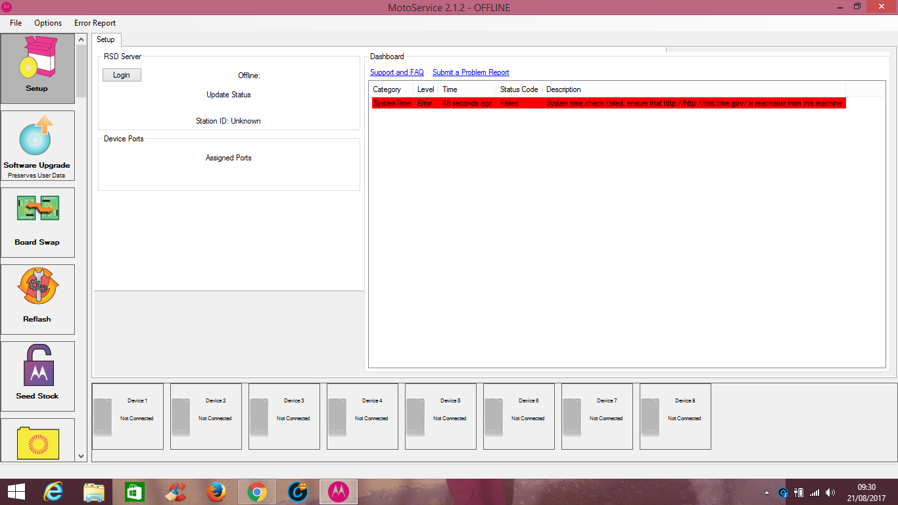
Task: Open CCleaner from the taskbar
Action: [x=176, y=492]
